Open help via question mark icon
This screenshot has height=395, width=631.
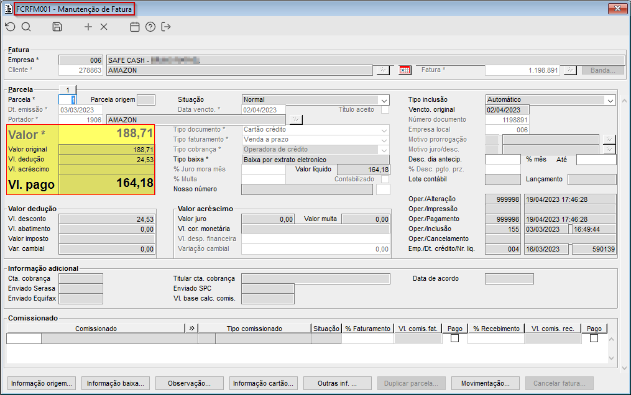(150, 27)
